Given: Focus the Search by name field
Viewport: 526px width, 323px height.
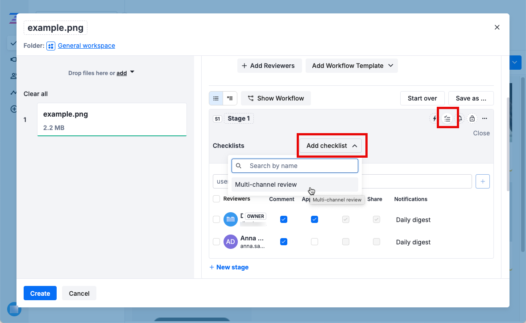Looking at the screenshot, I should (x=294, y=166).
